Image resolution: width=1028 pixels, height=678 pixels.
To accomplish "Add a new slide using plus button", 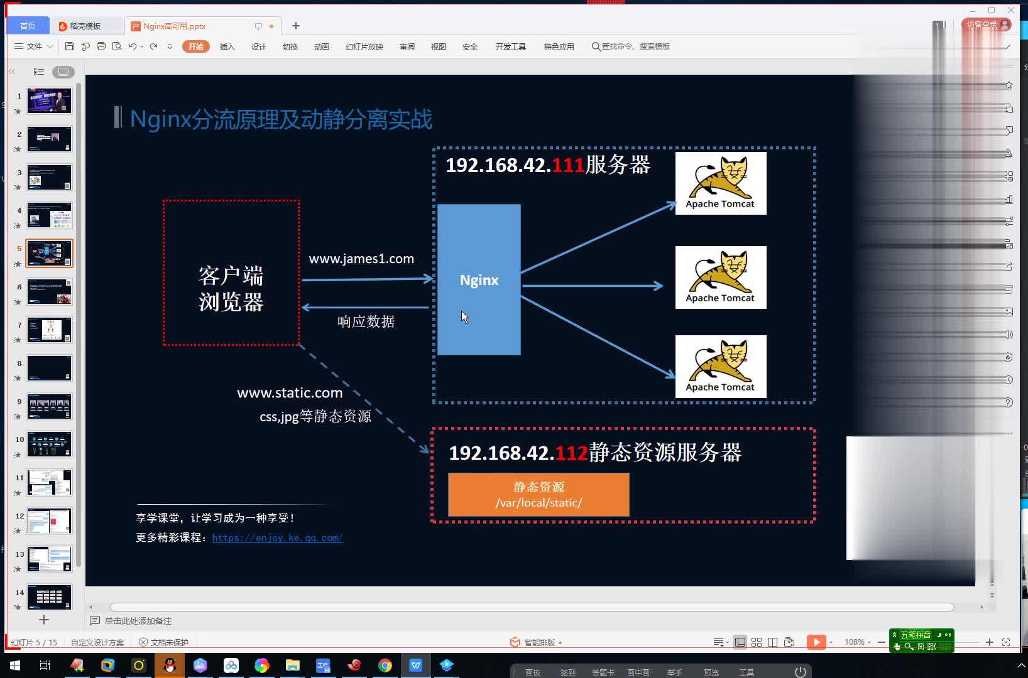I will click(44, 620).
